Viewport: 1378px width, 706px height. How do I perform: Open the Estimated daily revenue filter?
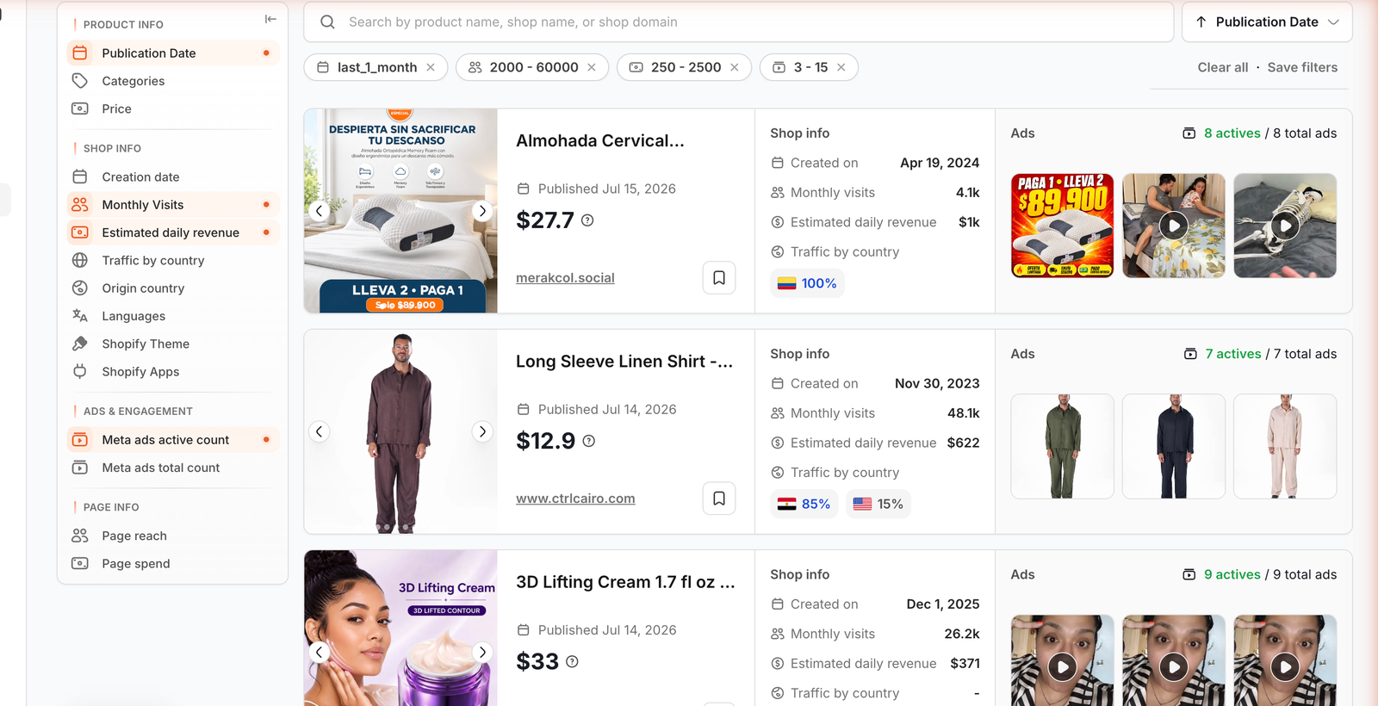tap(173, 232)
